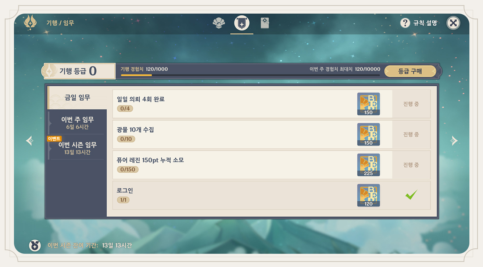483x267 pixels.
Task: Click the 등급 구매 button
Action: pyautogui.click(x=410, y=71)
